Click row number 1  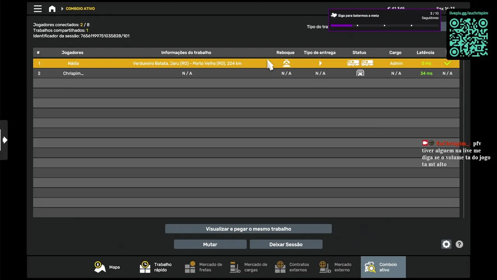(x=39, y=63)
